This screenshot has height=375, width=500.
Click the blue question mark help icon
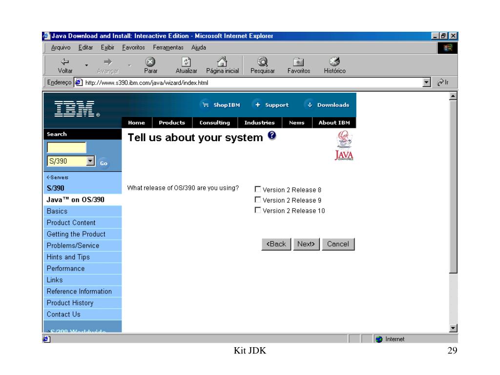[x=271, y=136]
